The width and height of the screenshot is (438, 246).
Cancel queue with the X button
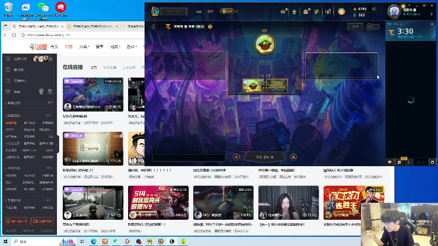point(237,157)
